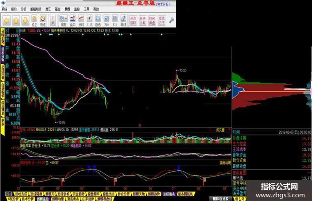Select the 麒麟监控 bottom tab

(43, 199)
